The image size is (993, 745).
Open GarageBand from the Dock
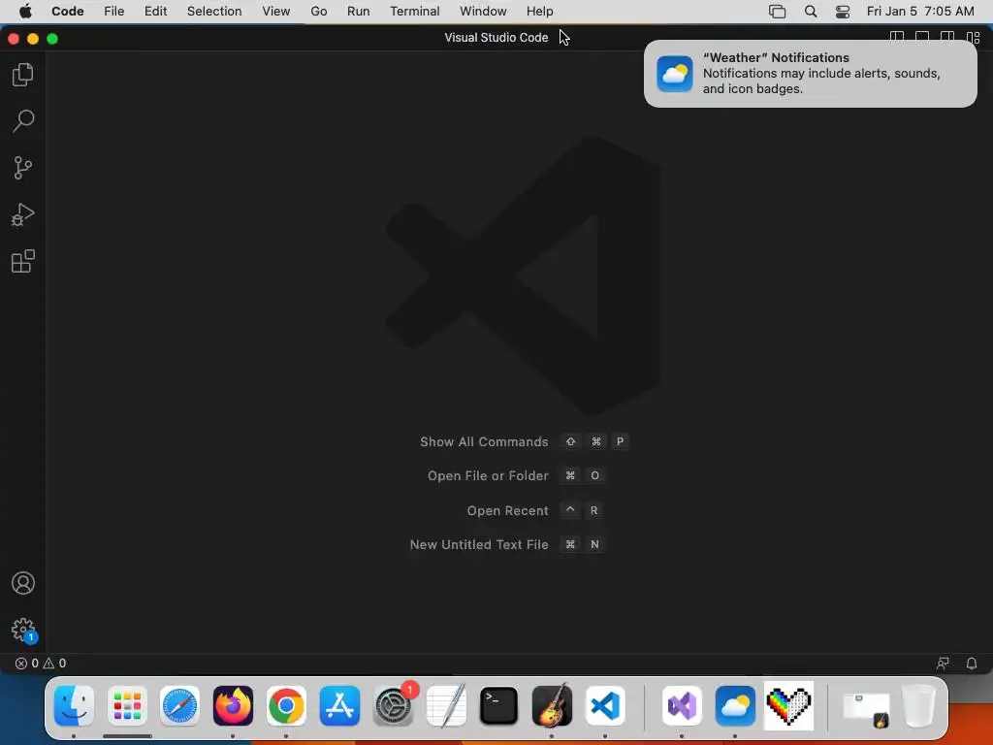(x=552, y=706)
